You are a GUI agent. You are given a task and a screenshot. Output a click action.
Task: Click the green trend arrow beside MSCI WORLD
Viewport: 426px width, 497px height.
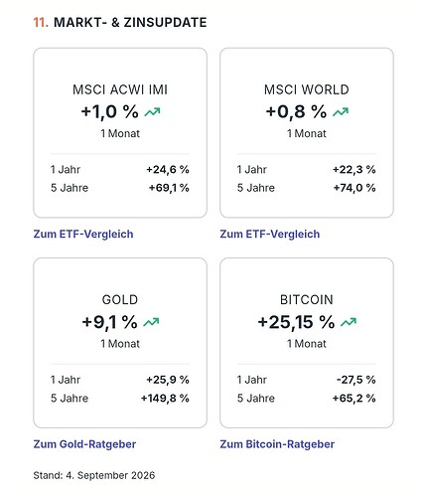point(341,112)
